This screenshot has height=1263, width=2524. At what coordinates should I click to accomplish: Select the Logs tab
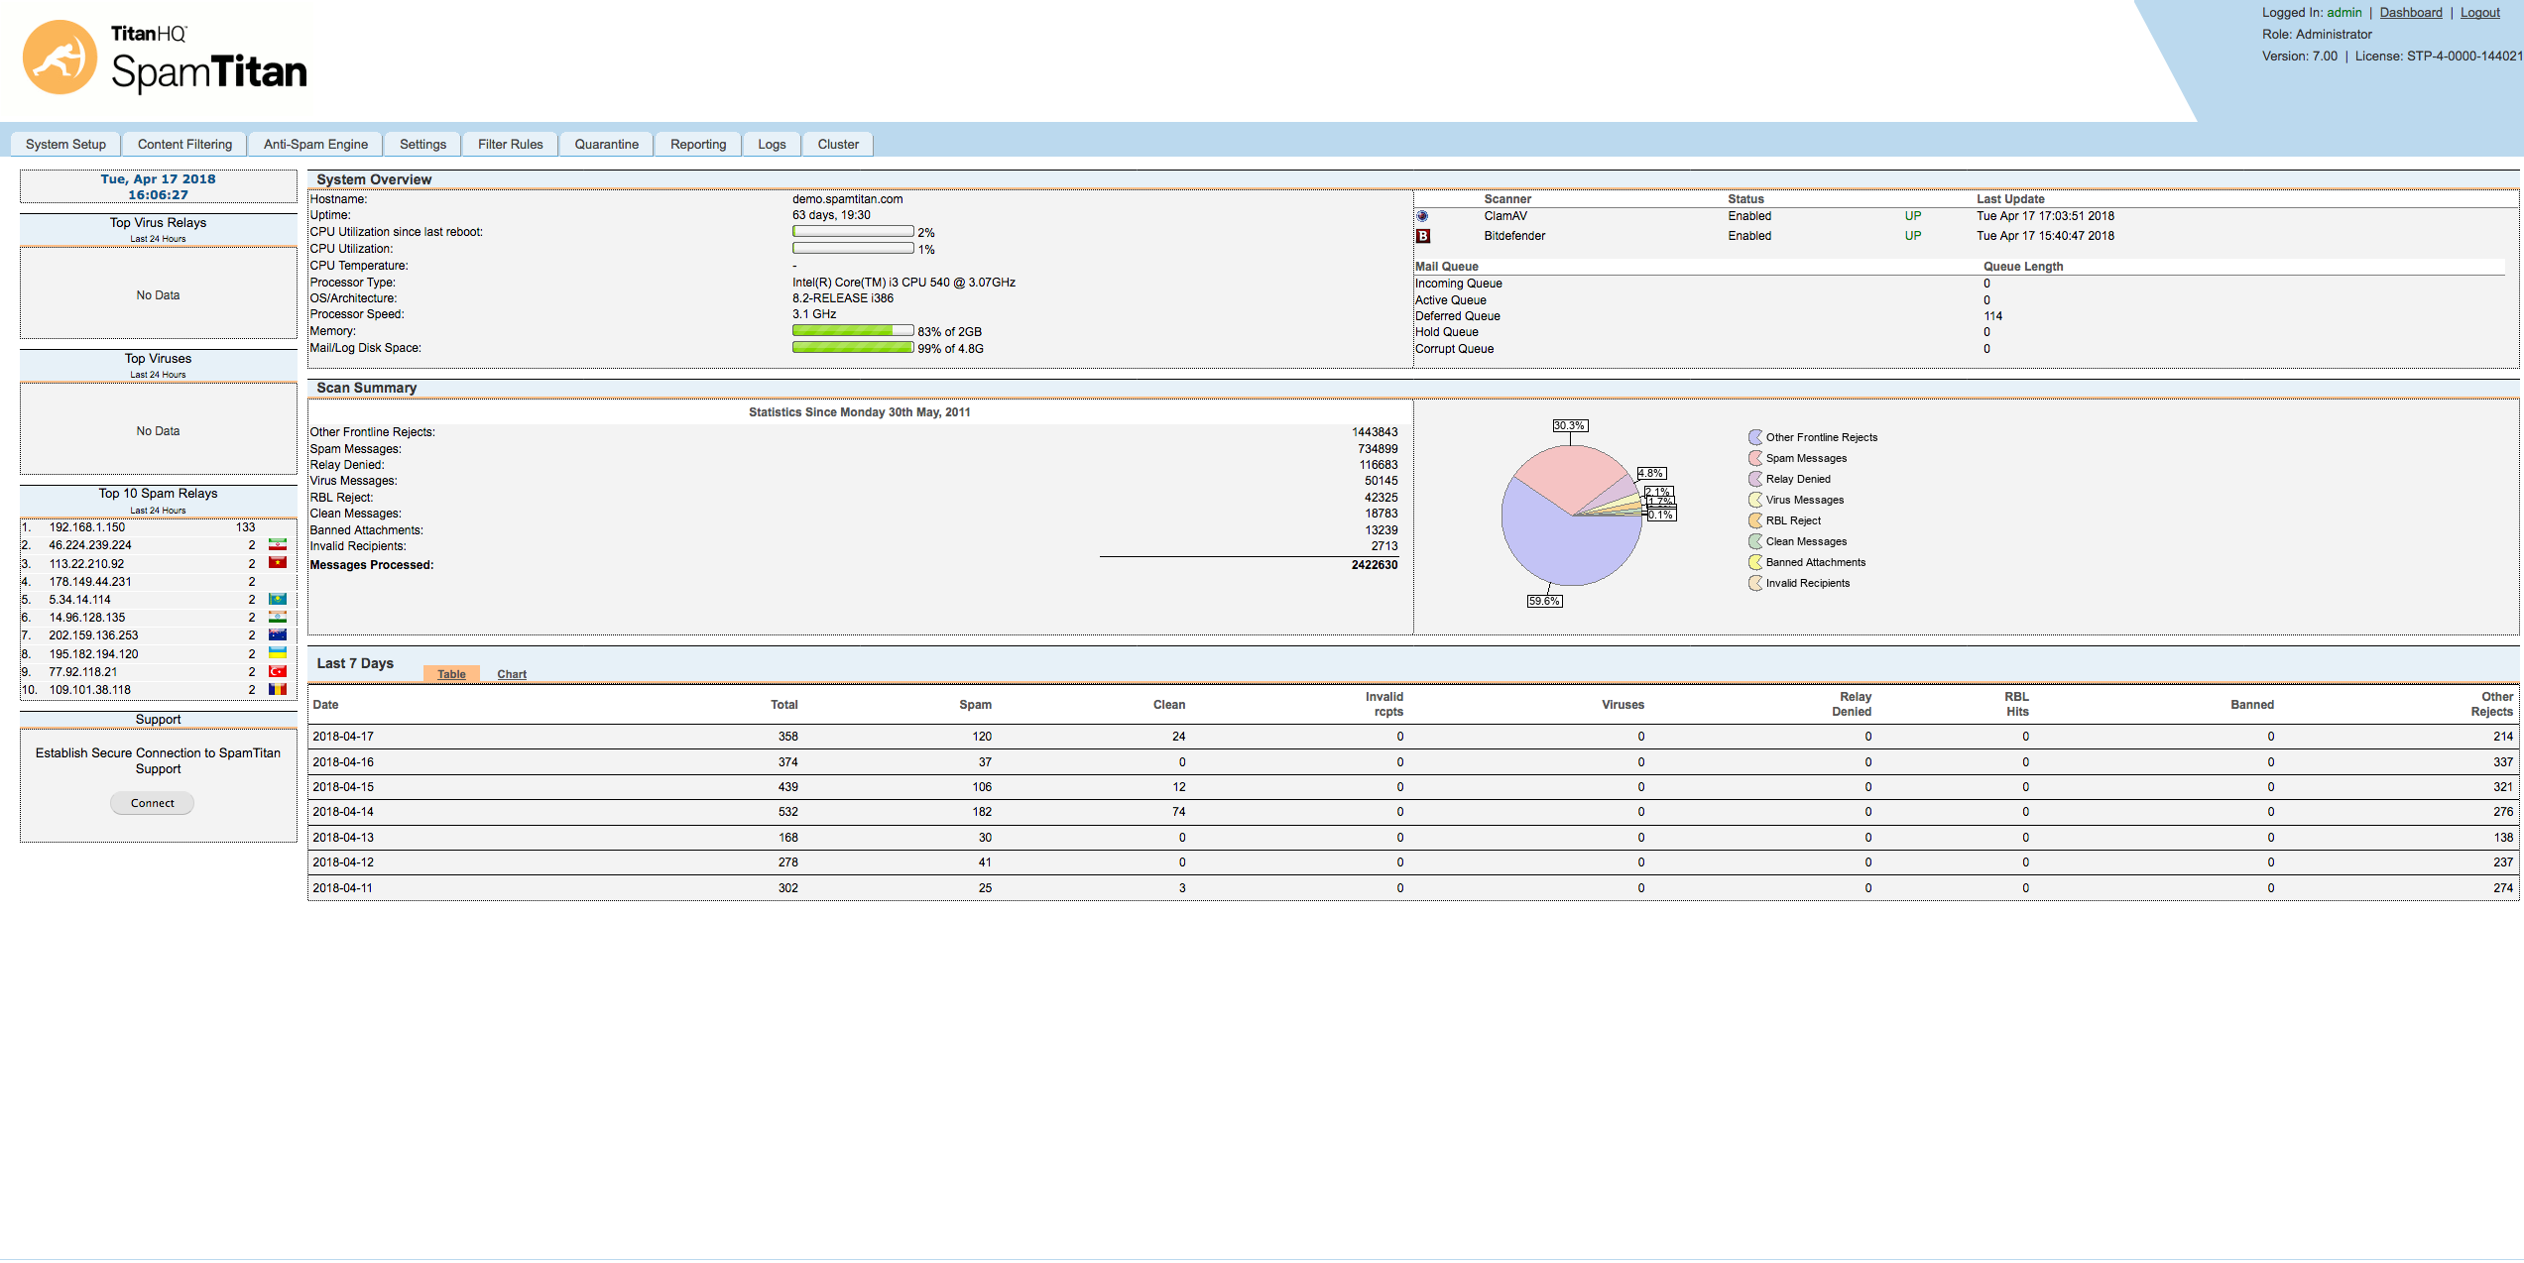772,144
